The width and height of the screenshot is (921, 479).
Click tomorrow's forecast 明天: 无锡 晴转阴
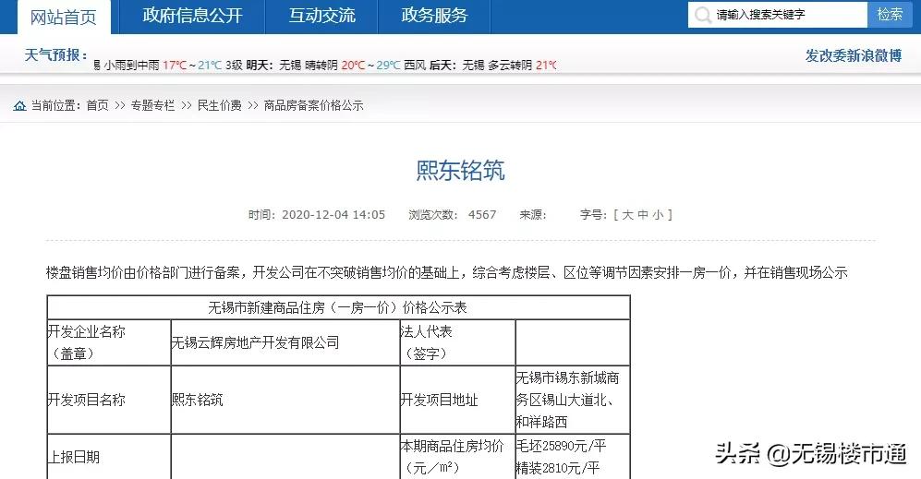click(x=292, y=66)
